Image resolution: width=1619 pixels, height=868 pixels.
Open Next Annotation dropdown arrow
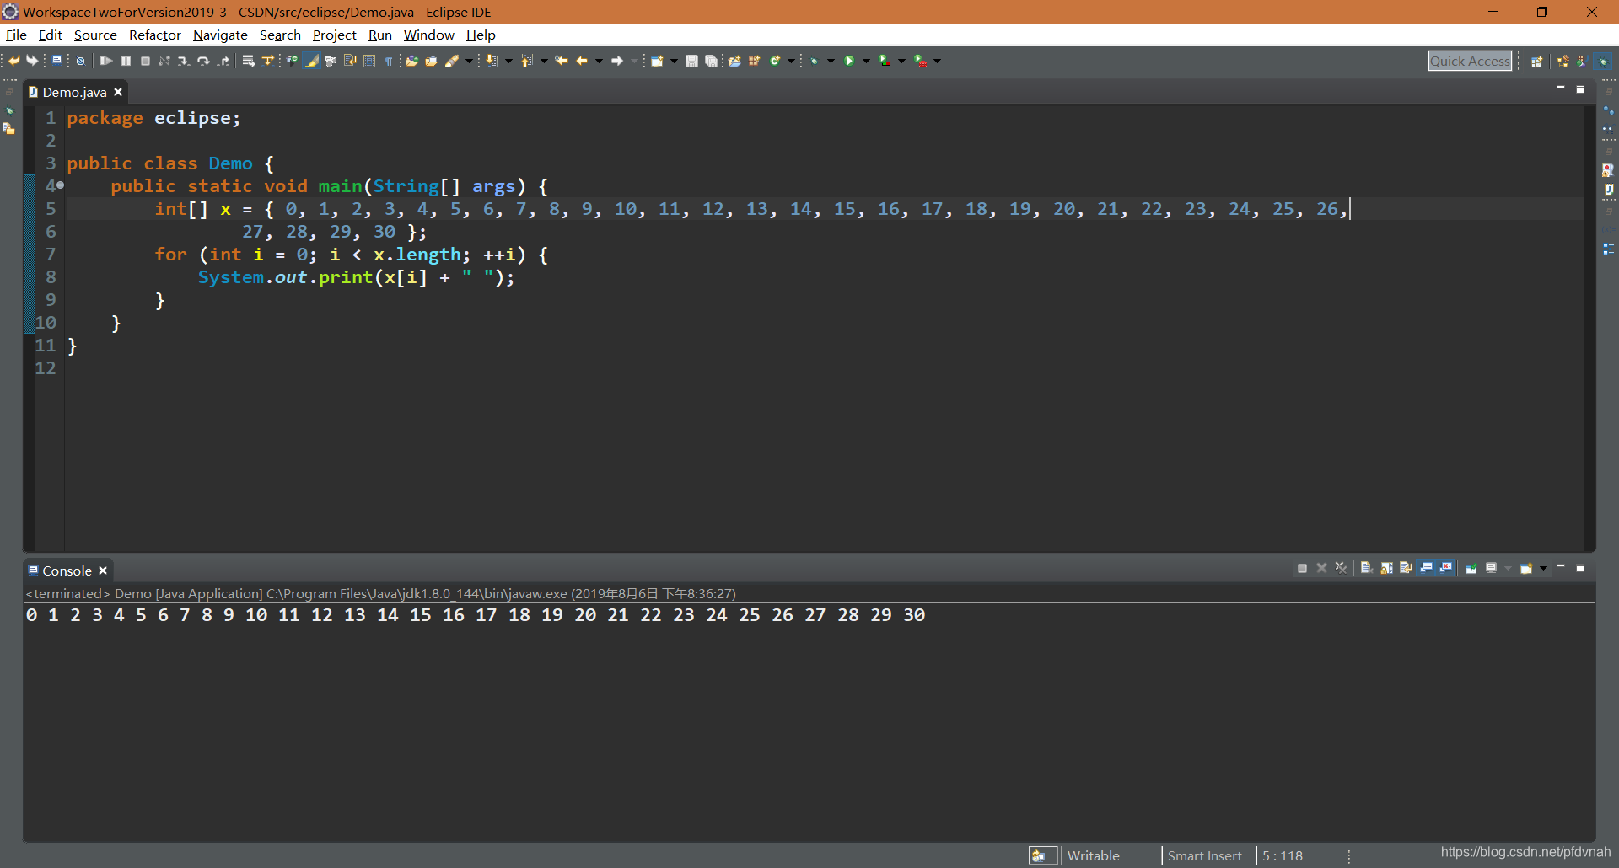[x=508, y=61]
